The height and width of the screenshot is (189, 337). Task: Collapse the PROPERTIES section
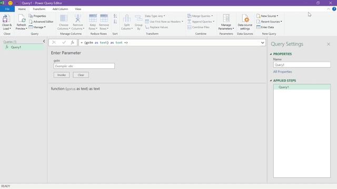[x=271, y=54]
